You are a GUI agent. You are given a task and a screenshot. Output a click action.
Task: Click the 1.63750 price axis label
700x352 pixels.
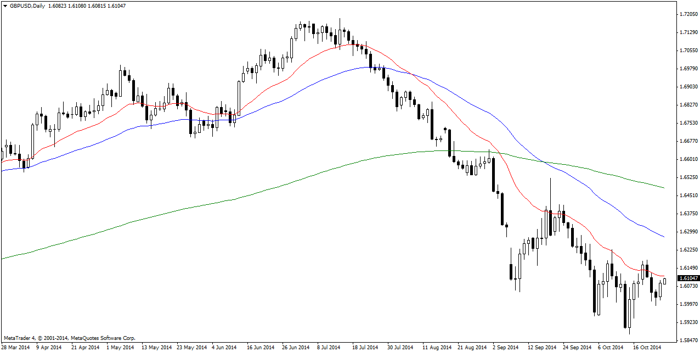click(688, 214)
